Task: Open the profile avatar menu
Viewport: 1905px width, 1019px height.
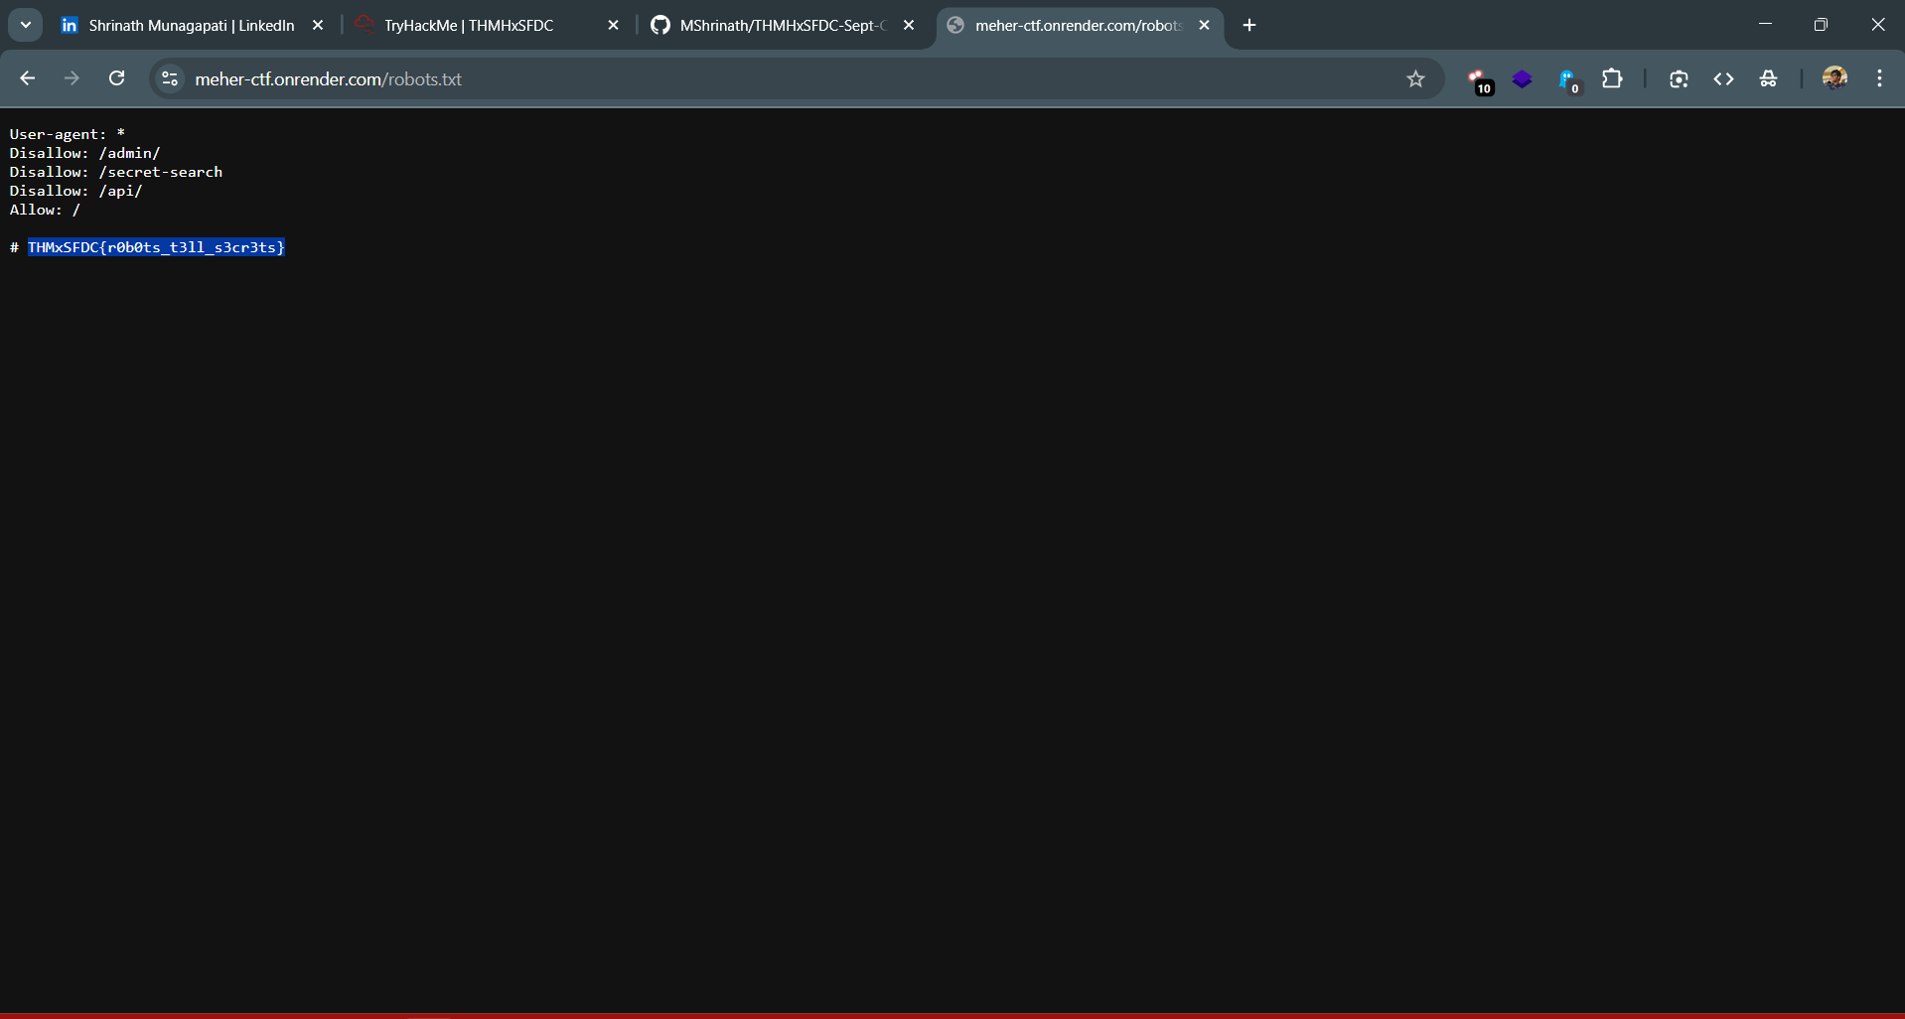Action: [x=1833, y=78]
